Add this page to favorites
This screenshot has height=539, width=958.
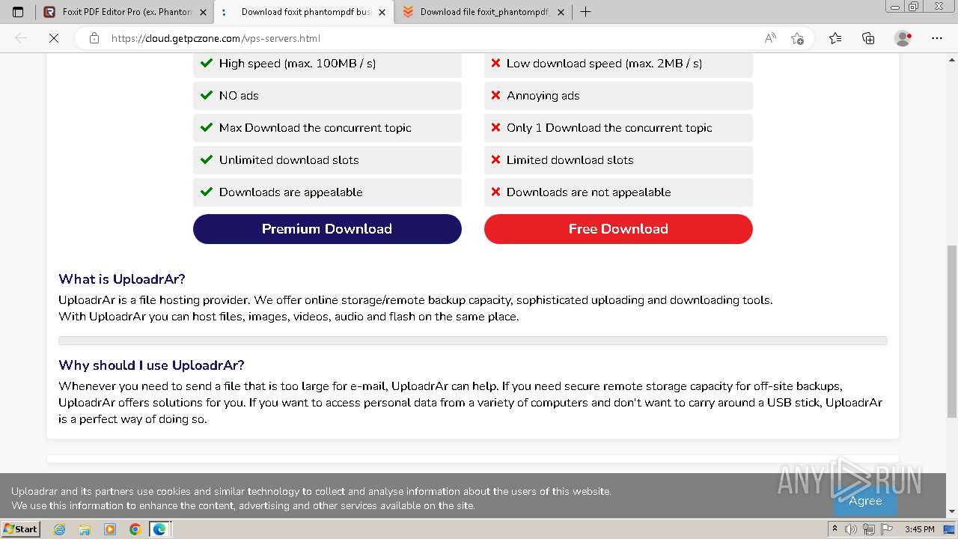pos(797,38)
